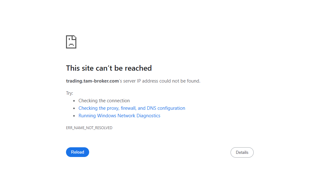
Task: Launch Running Windows Network Diagnostics link
Action: 119,116
